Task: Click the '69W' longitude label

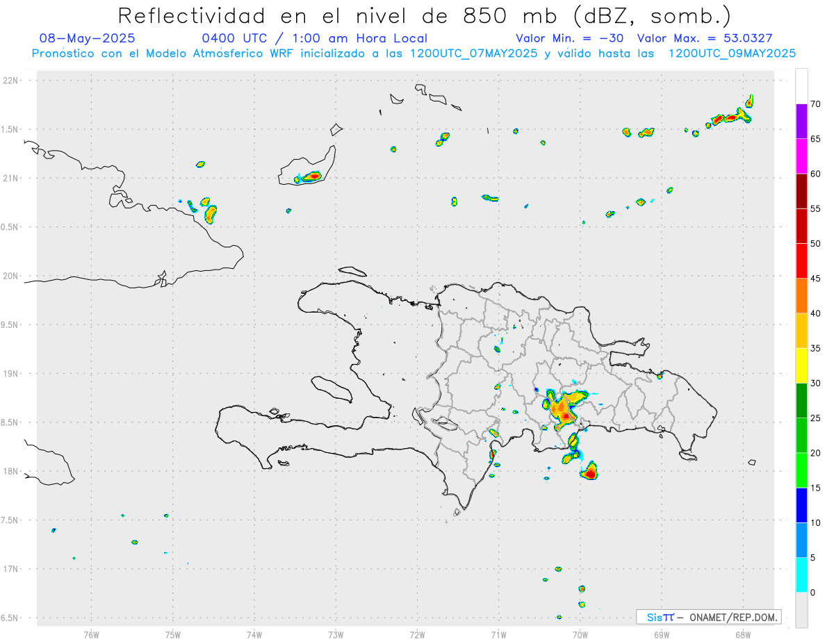Action: (x=662, y=634)
